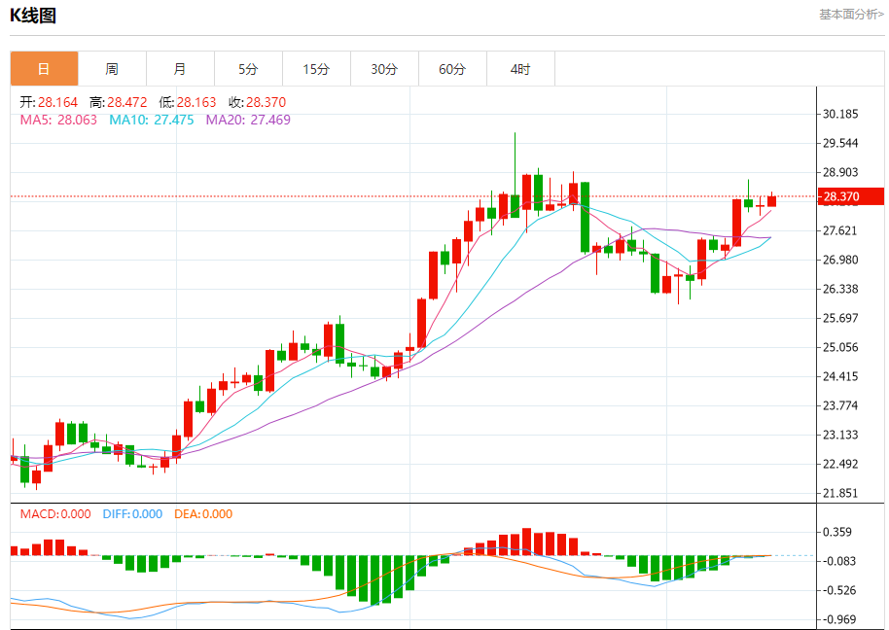The image size is (889, 630).
Task: Switch to the 4时 chart tab
Action: [x=520, y=69]
